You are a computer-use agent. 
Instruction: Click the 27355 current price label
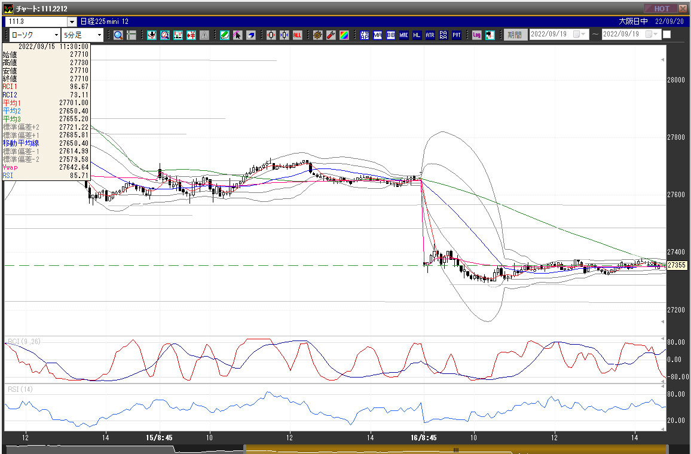point(677,266)
